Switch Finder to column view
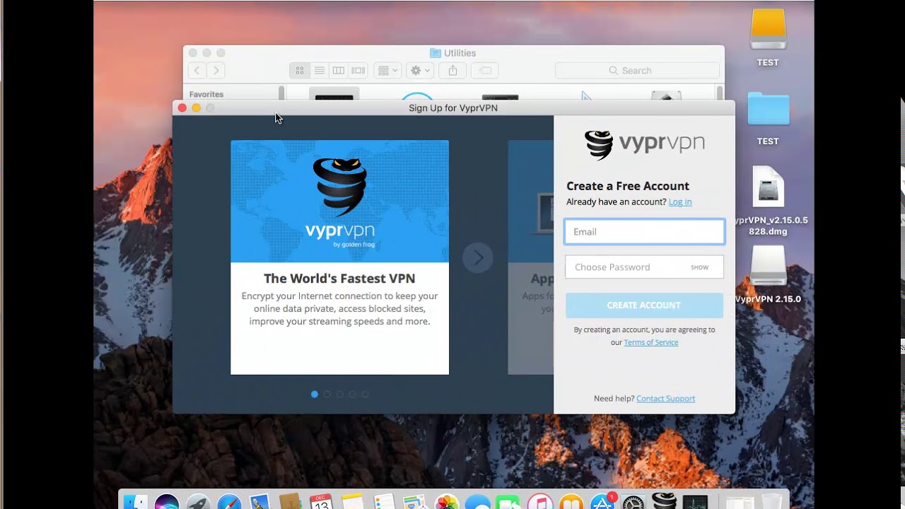The width and height of the screenshot is (905, 509). pyautogui.click(x=339, y=71)
